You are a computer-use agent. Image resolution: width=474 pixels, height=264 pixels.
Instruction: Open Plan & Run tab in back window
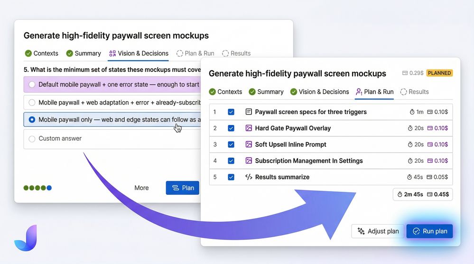point(195,53)
